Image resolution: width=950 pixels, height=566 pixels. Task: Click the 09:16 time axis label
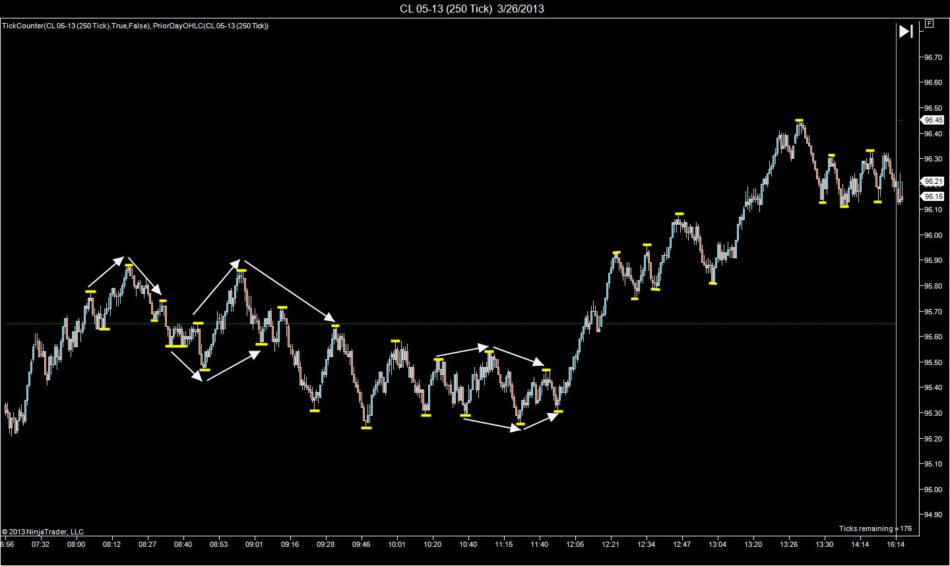point(290,545)
